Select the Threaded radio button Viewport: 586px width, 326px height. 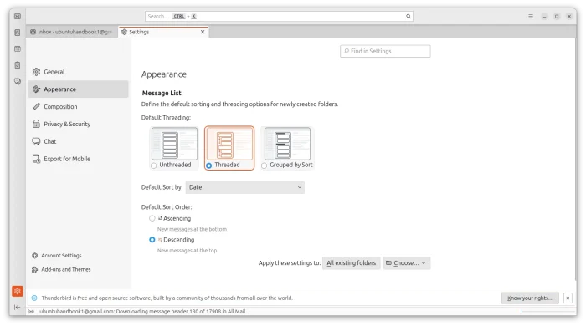[209, 166]
